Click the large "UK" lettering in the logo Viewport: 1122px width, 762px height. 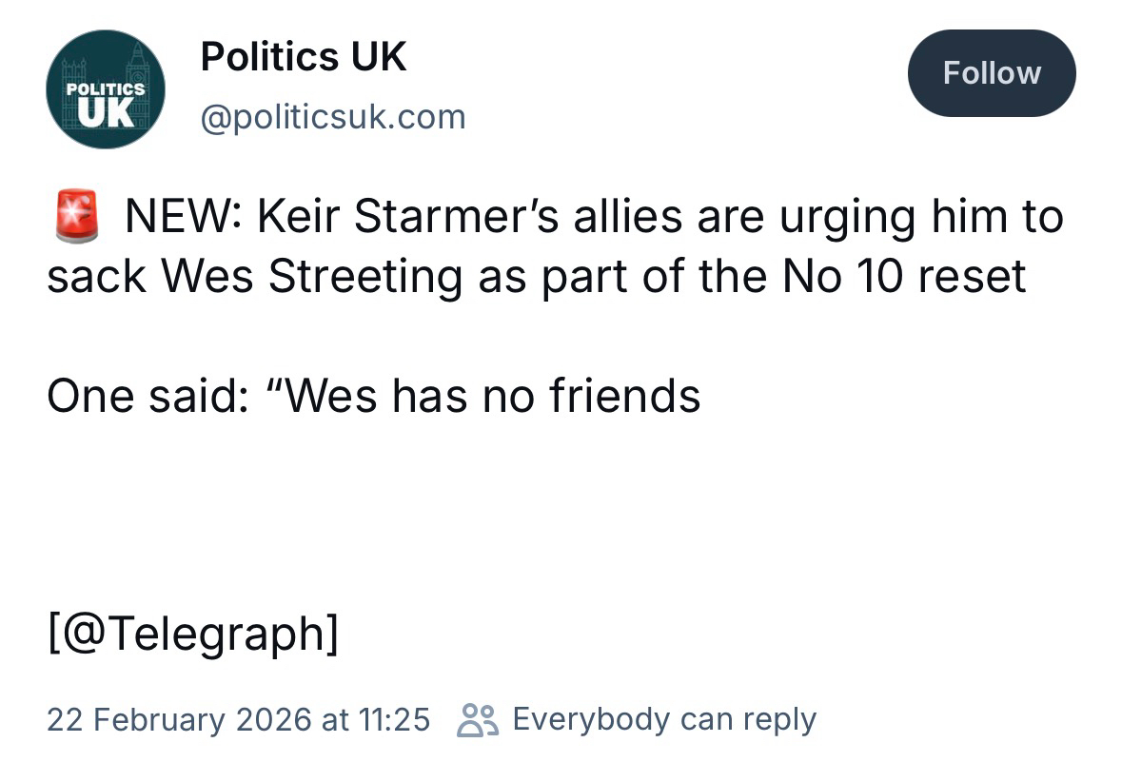(105, 111)
